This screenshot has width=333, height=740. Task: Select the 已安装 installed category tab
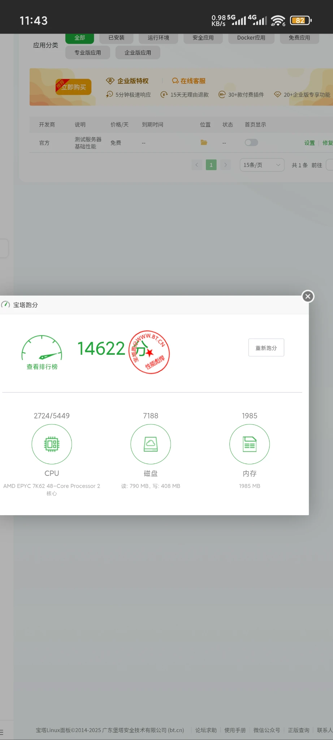click(x=116, y=38)
